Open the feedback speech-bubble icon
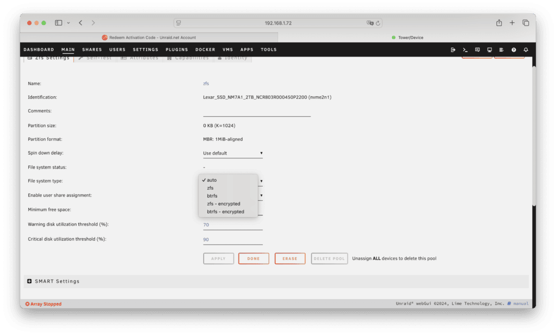This screenshot has width=556, height=335. 477,49
